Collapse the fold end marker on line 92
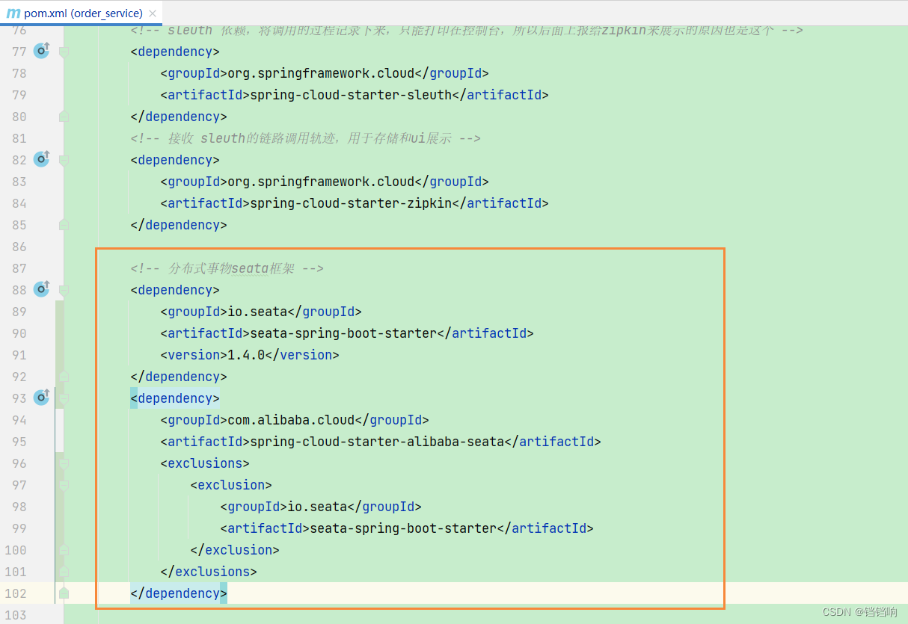The width and height of the screenshot is (908, 624). [x=64, y=376]
